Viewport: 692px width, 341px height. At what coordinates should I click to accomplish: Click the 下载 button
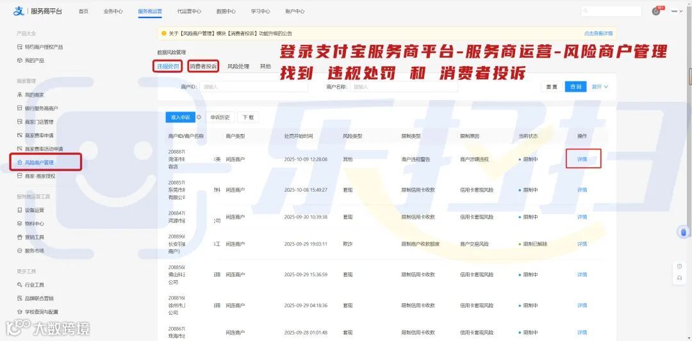pyautogui.click(x=248, y=117)
